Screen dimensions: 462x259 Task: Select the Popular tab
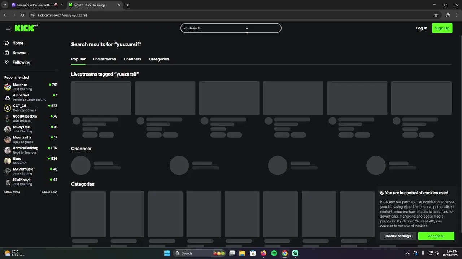point(78,59)
